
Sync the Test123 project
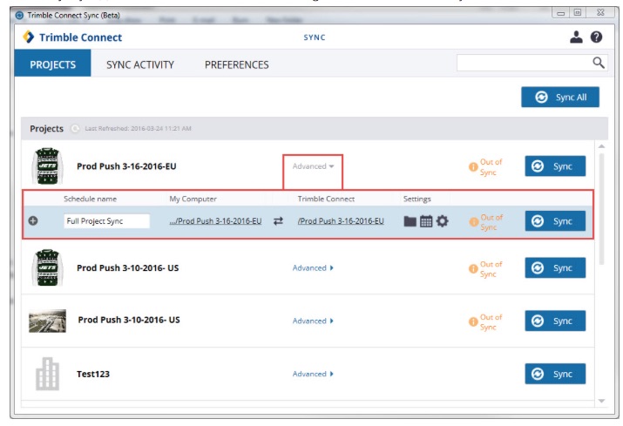(x=555, y=374)
